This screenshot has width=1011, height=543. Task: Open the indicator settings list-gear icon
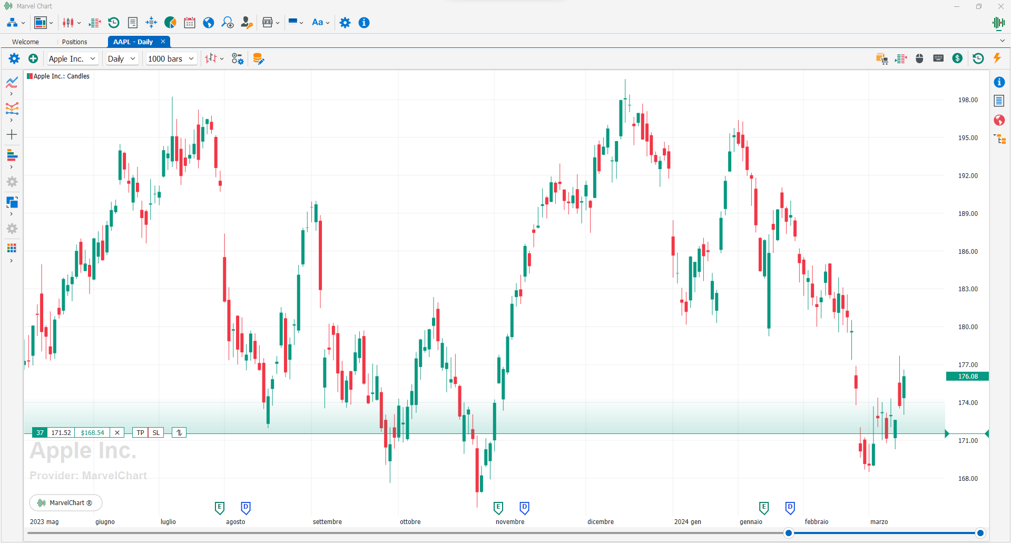pyautogui.click(x=238, y=58)
